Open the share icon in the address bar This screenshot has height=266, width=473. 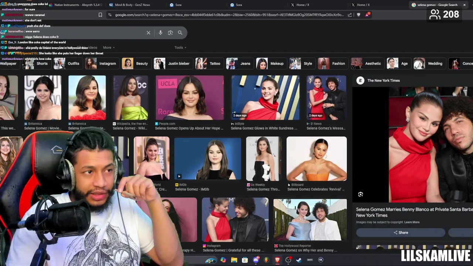(350, 15)
